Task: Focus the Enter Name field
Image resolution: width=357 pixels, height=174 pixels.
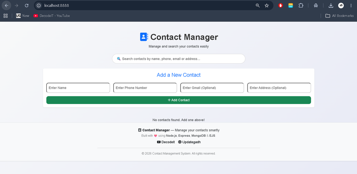Action: coord(78,88)
